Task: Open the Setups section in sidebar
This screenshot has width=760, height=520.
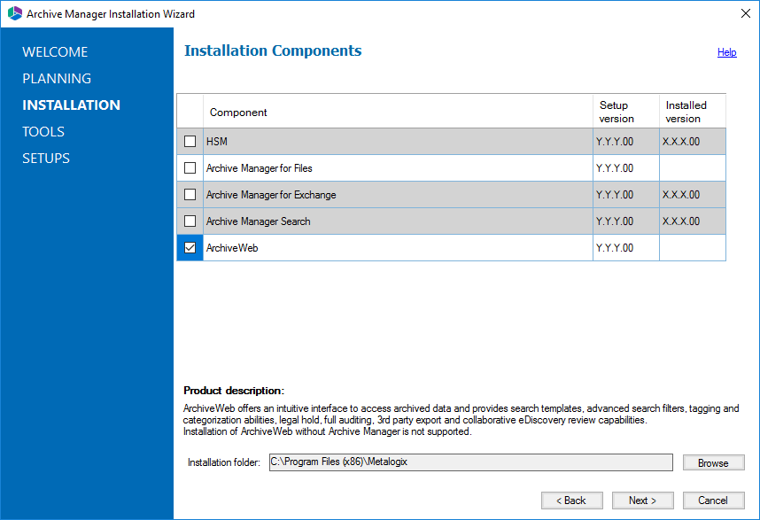Action: [x=46, y=159]
